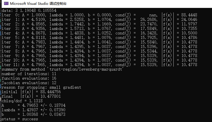The width and height of the screenshot is (212, 122).
Task: Click |f(x)| value 11.9797
Action: [189, 24]
